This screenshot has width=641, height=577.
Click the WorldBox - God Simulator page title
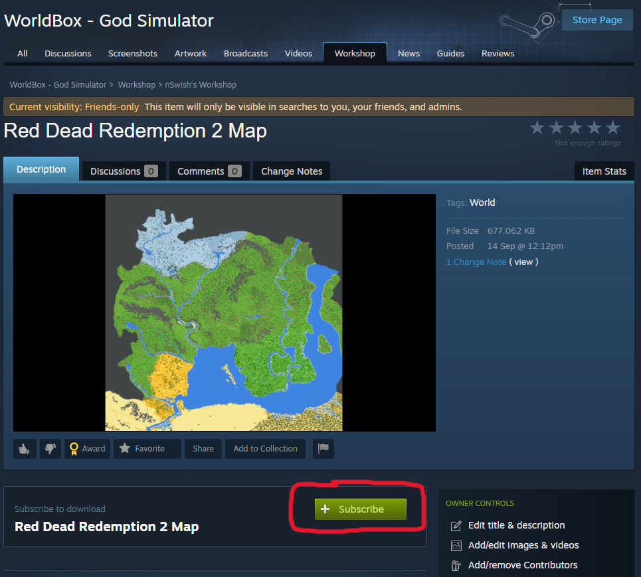click(109, 21)
